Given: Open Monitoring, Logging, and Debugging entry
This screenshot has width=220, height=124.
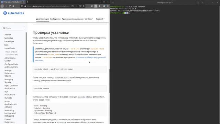Looking at the screenshot, I should pyautogui.click(x=10, y=113).
